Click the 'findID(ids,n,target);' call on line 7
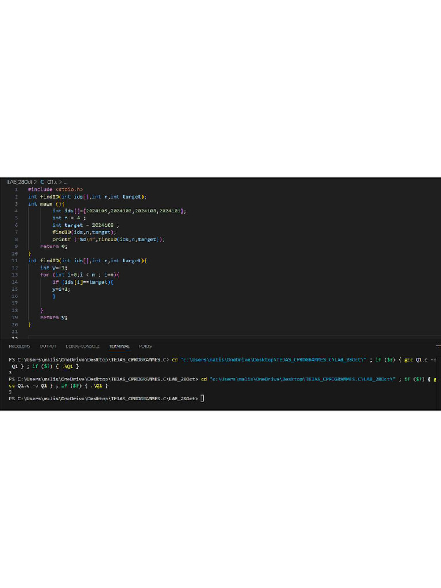441x588 pixels. [x=84, y=232]
